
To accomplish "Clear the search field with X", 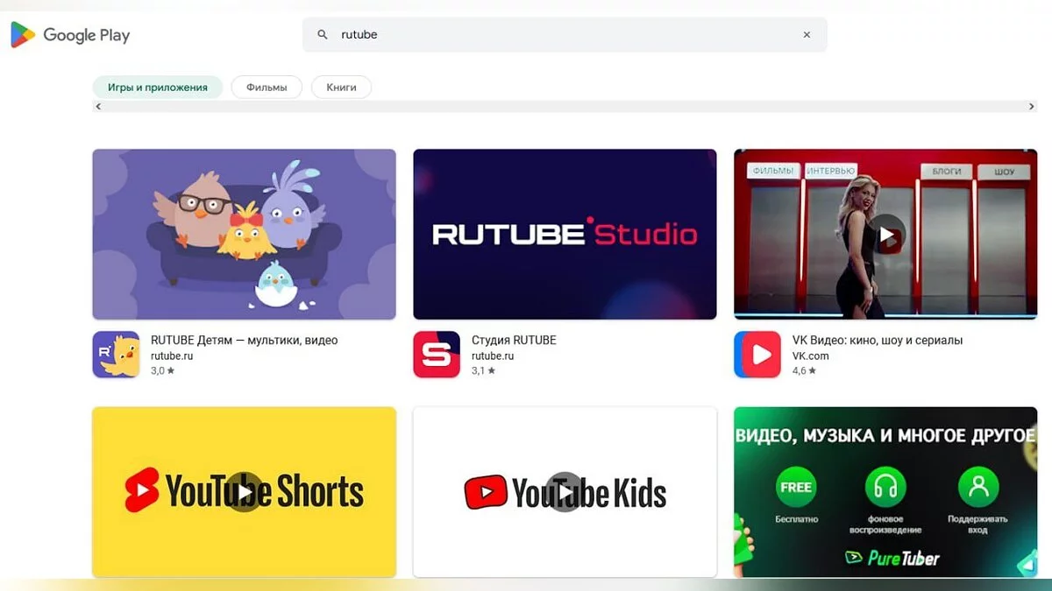I will point(807,35).
